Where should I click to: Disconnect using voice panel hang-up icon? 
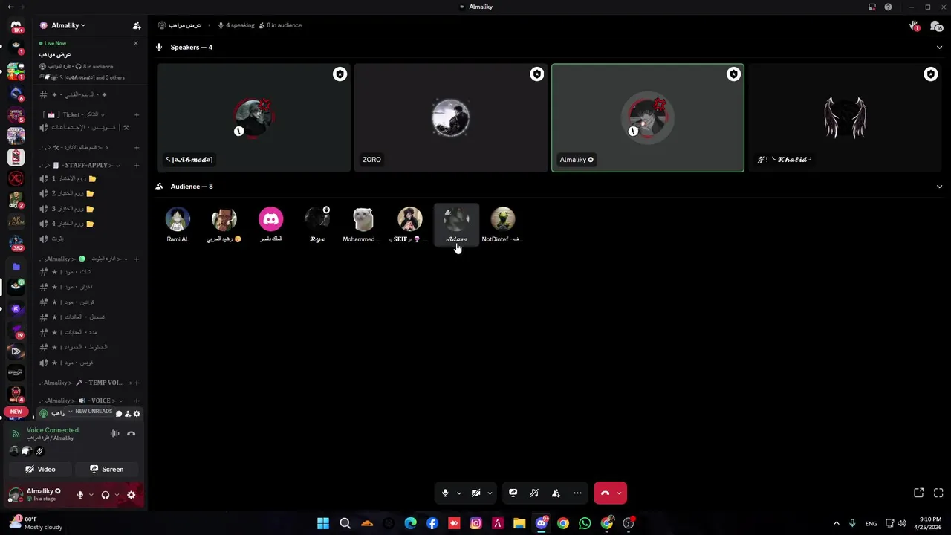coord(132,434)
